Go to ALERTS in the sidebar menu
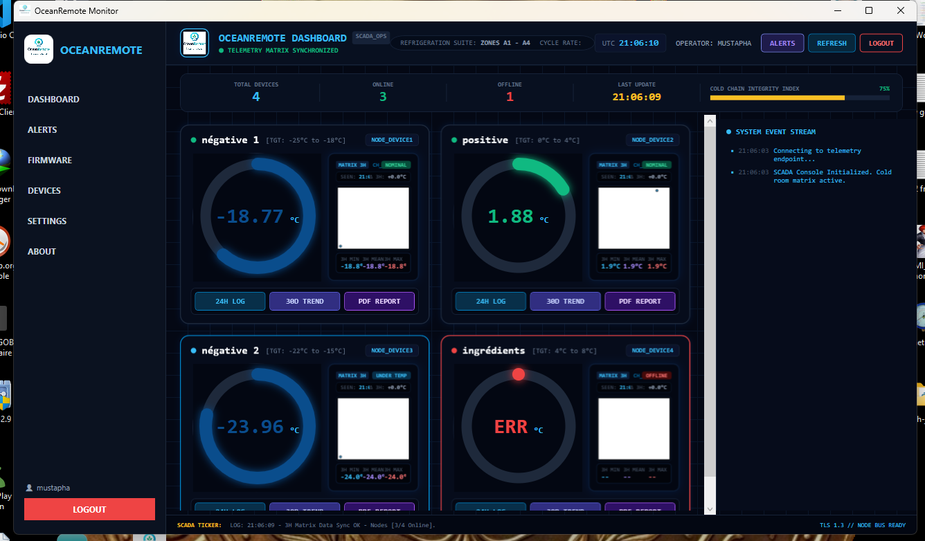Image resolution: width=925 pixels, height=541 pixels. (42, 130)
